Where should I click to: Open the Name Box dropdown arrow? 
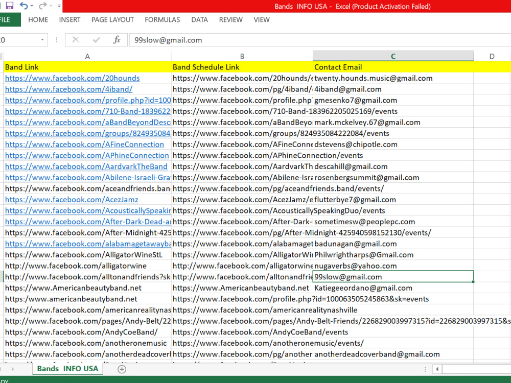(x=42, y=40)
